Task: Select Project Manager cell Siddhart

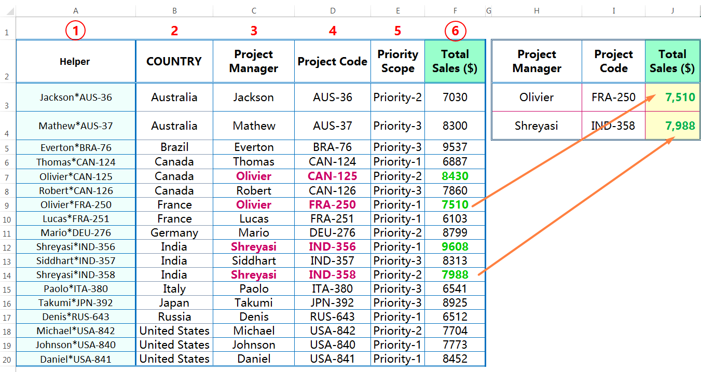Action: coord(254,260)
